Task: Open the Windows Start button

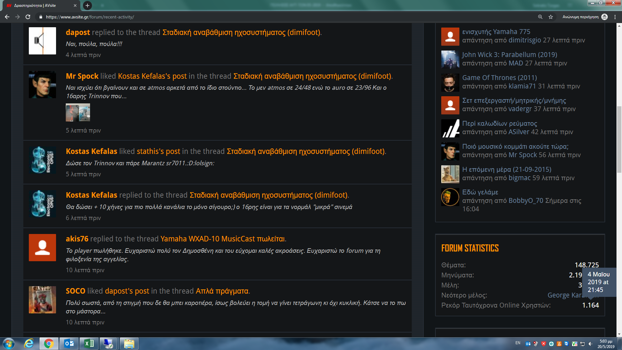Action: click(9, 344)
